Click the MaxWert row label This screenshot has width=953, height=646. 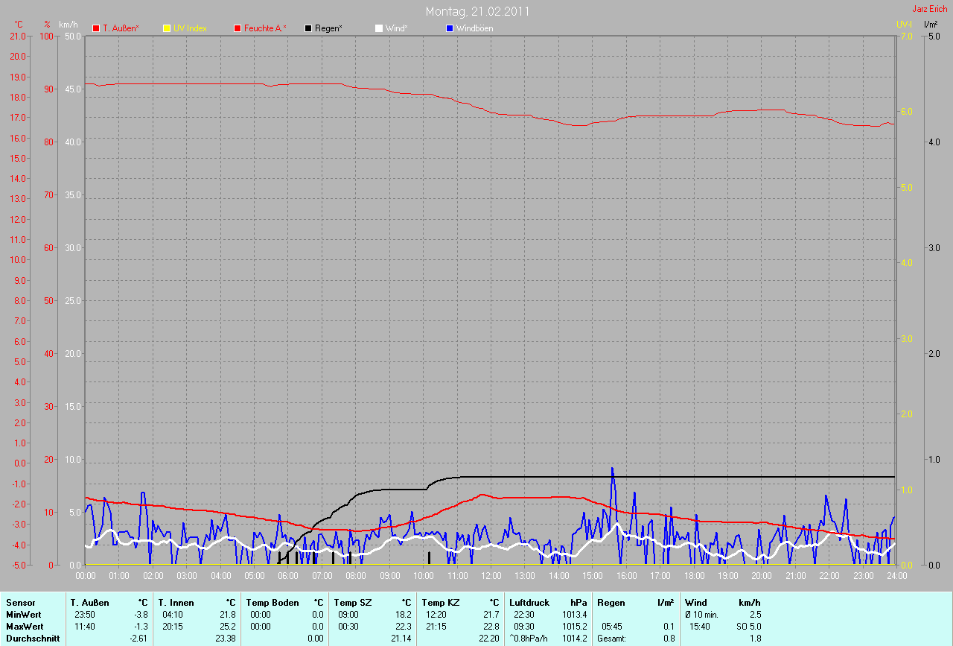click(x=25, y=626)
